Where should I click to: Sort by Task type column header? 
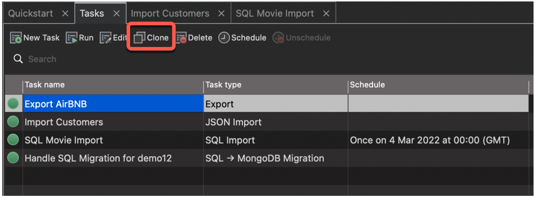click(x=276, y=85)
